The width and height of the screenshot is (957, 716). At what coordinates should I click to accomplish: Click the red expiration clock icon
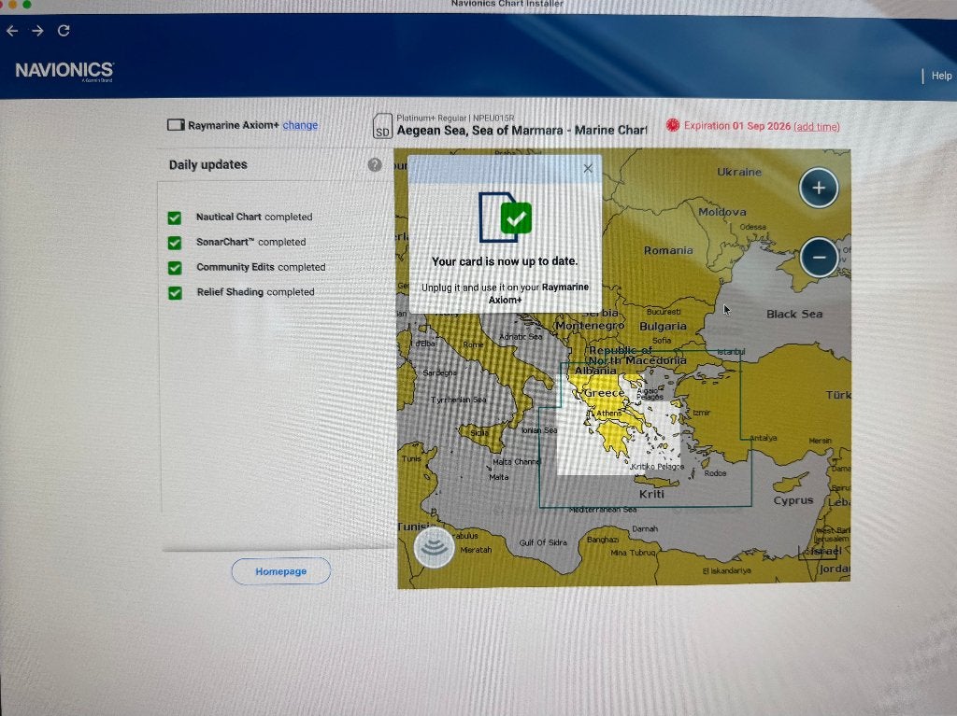coord(673,125)
